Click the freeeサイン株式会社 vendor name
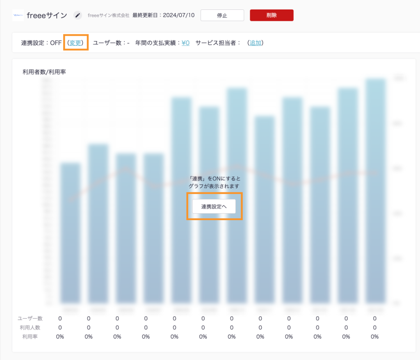Screen dimensions: 420x360 (108, 16)
